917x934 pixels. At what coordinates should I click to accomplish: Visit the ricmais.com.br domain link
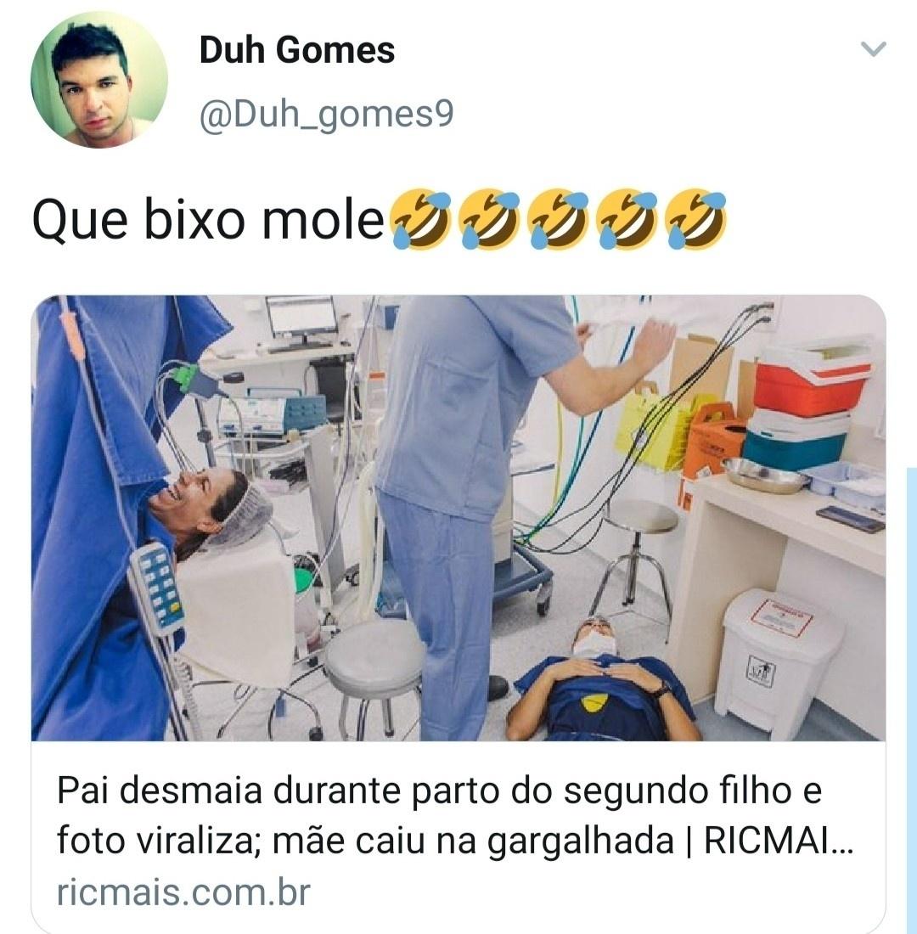coord(183,892)
